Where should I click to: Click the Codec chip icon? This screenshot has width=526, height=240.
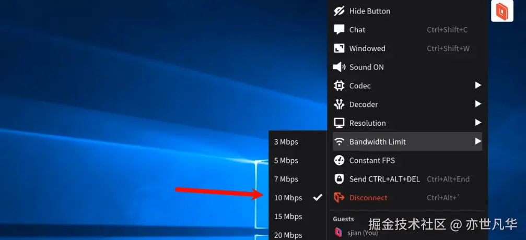pos(339,86)
